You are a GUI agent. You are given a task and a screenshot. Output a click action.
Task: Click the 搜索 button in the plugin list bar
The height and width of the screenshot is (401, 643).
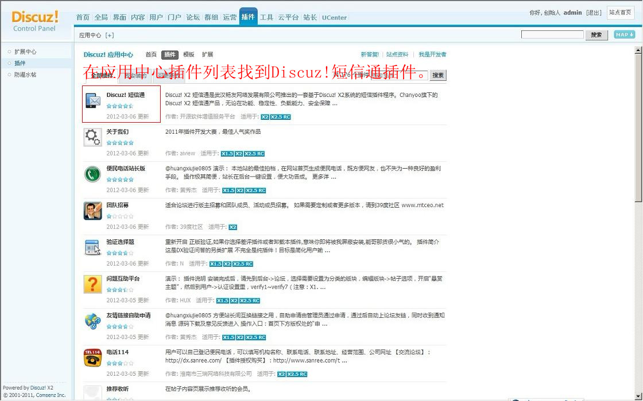(x=438, y=75)
